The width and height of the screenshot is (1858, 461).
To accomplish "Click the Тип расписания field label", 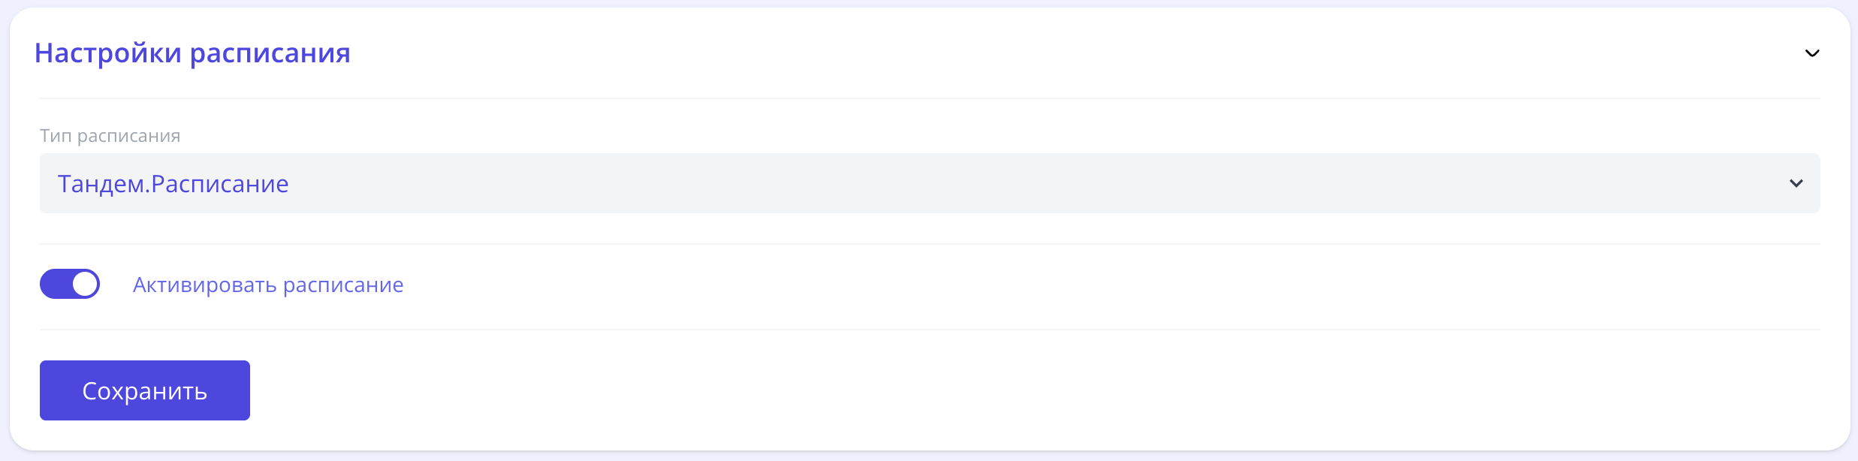I will [x=110, y=136].
